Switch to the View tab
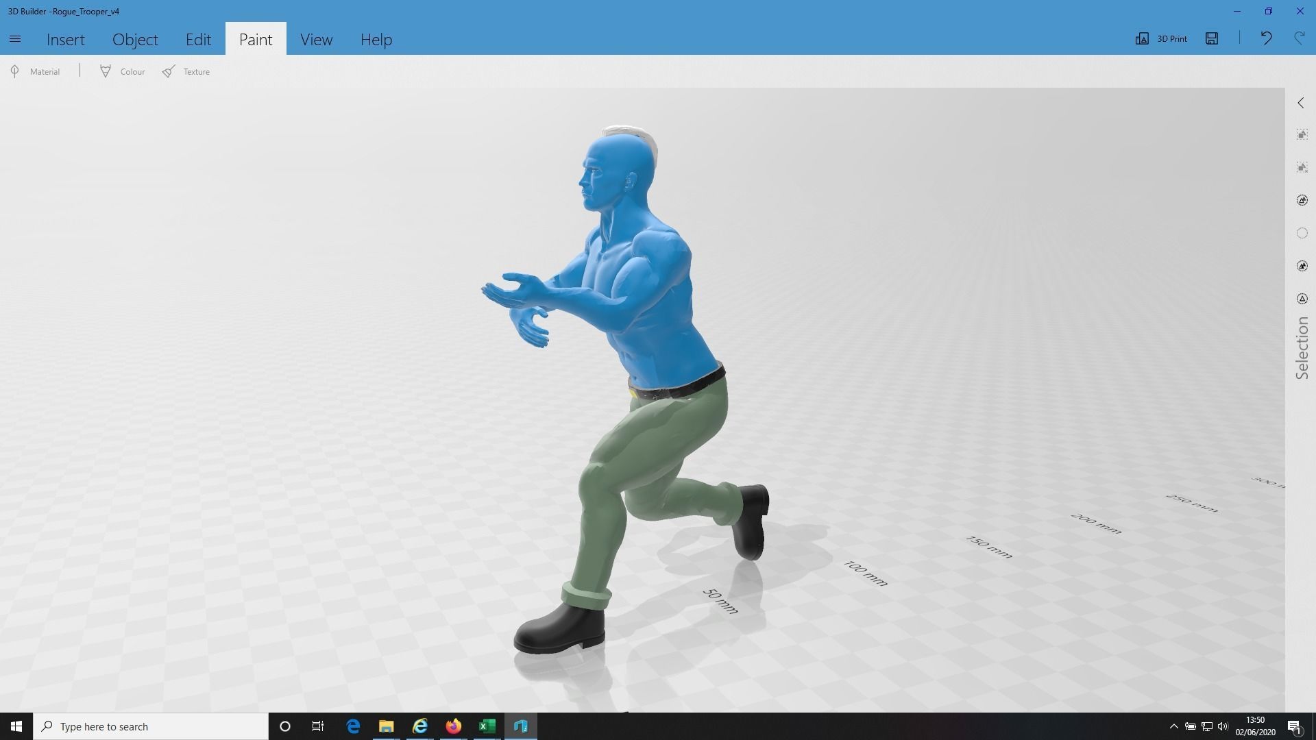 point(316,40)
